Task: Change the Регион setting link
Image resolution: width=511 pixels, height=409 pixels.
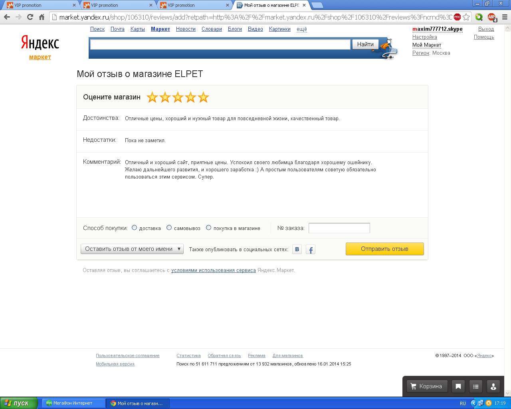Action: [421, 53]
